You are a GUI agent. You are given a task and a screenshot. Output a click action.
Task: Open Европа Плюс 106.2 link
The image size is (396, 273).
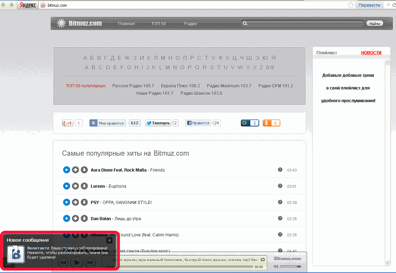point(180,86)
